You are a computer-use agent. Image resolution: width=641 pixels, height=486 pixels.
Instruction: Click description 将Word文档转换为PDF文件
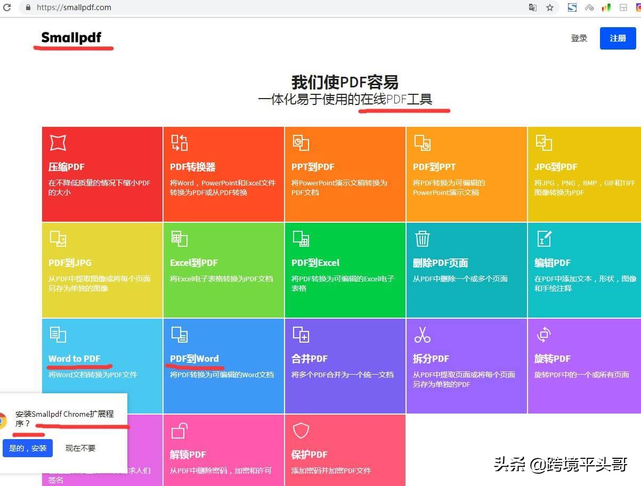coord(93,375)
